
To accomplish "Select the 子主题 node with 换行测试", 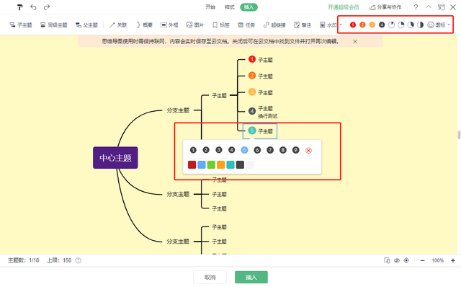I will tap(263, 112).
